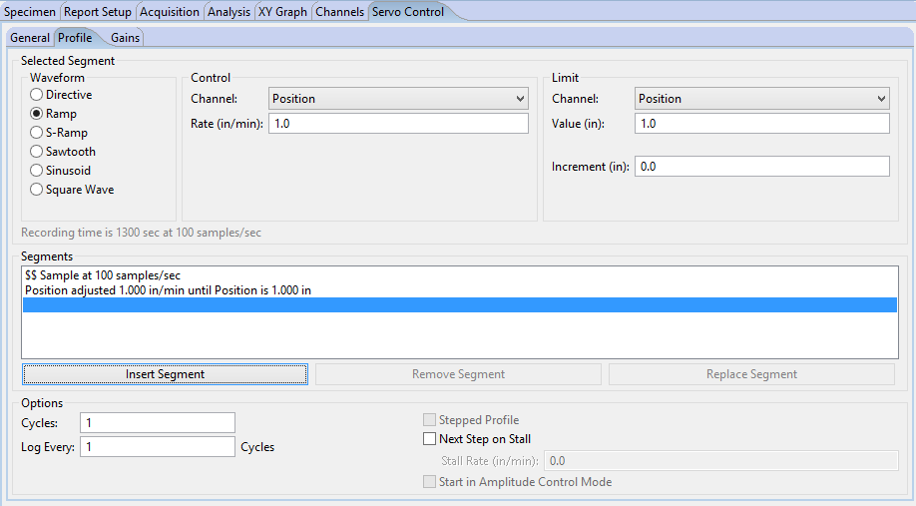Pick the Sinusoid waveform option
Image resolution: width=916 pixels, height=506 pixels.
pos(37,171)
